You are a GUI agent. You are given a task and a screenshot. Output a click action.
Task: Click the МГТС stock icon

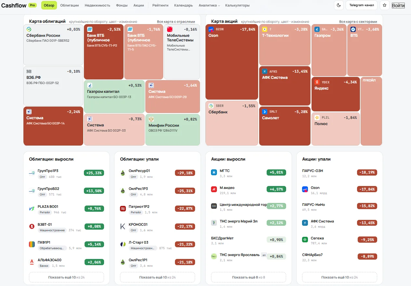coord(214,172)
